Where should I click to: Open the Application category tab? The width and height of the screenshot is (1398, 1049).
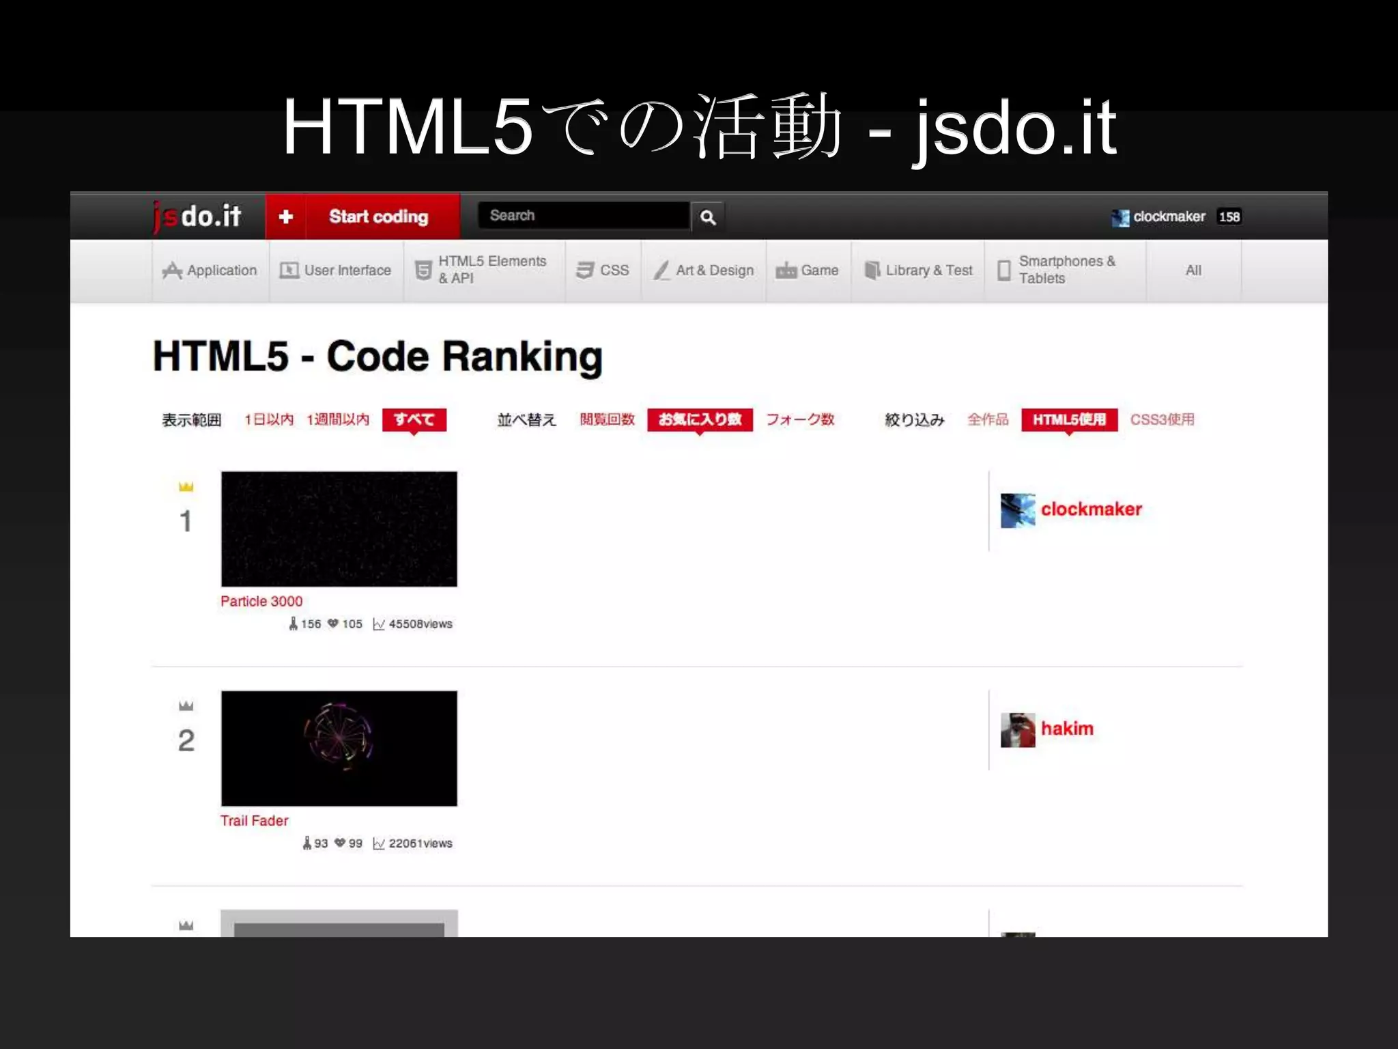click(210, 270)
